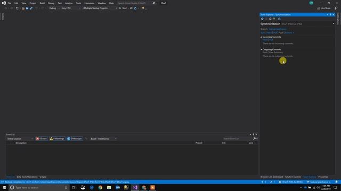Open the Build + IntelliSense dropdown
Viewport: 341px width, 191px height.
coord(103,138)
